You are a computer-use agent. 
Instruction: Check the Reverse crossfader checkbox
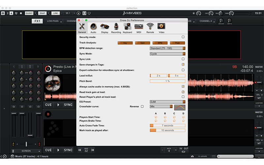click(142, 107)
